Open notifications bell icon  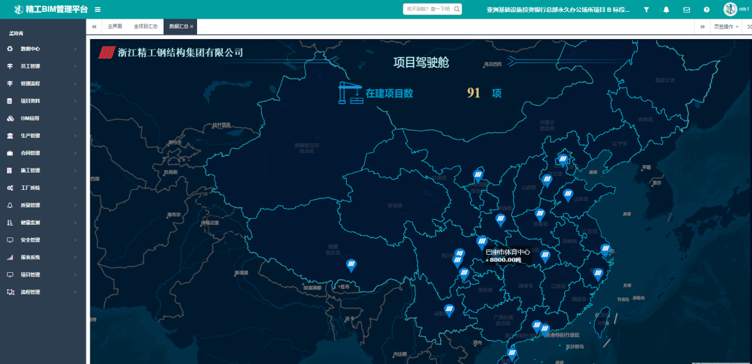click(x=666, y=9)
